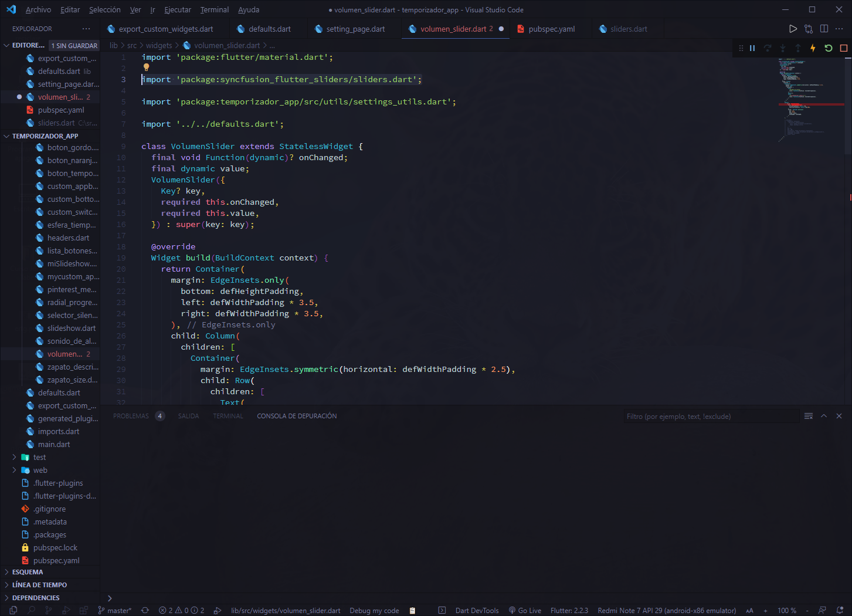Select the Redmi Note 7 emulator device
The height and width of the screenshot is (616, 852).
667,611
